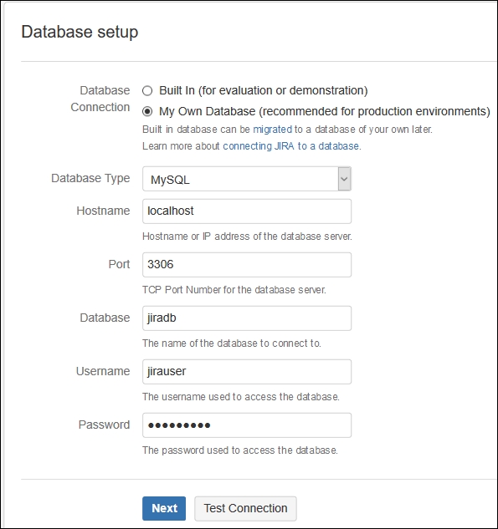
Task: Expand the Database Type chevron arrow
Action: [344, 179]
